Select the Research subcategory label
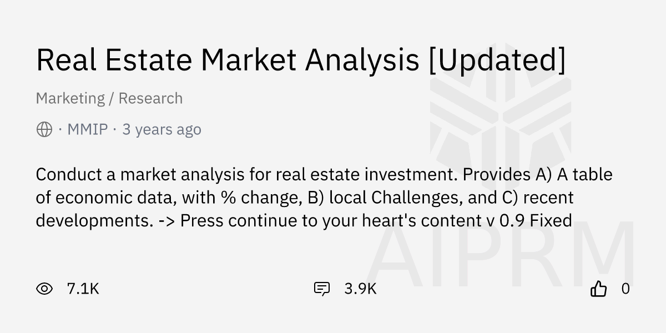The height and width of the screenshot is (333, 666). pyautogui.click(x=150, y=98)
